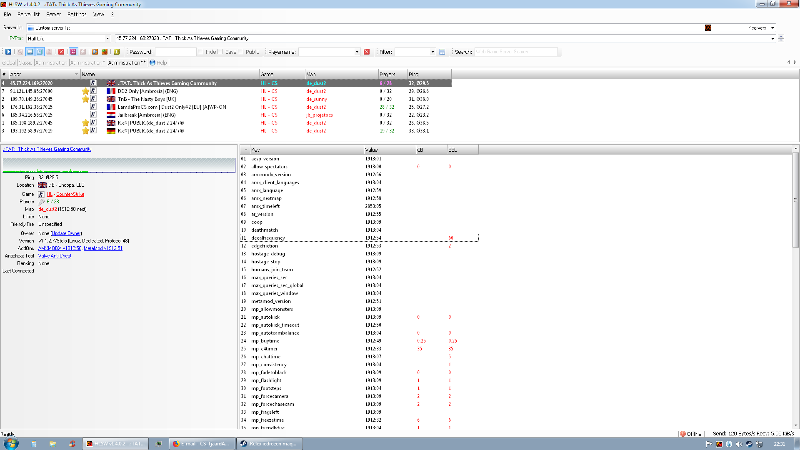Enable the Public checkbox
The width and height of the screenshot is (800, 450).
[x=241, y=52]
